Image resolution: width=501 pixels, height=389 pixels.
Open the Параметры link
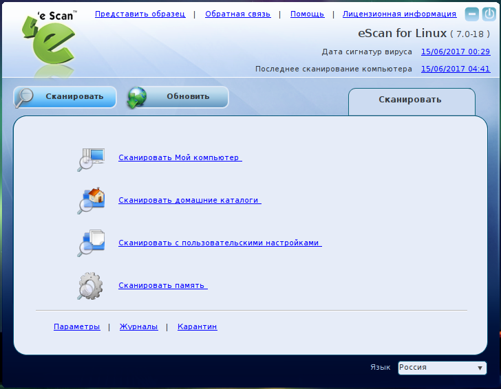coord(76,326)
